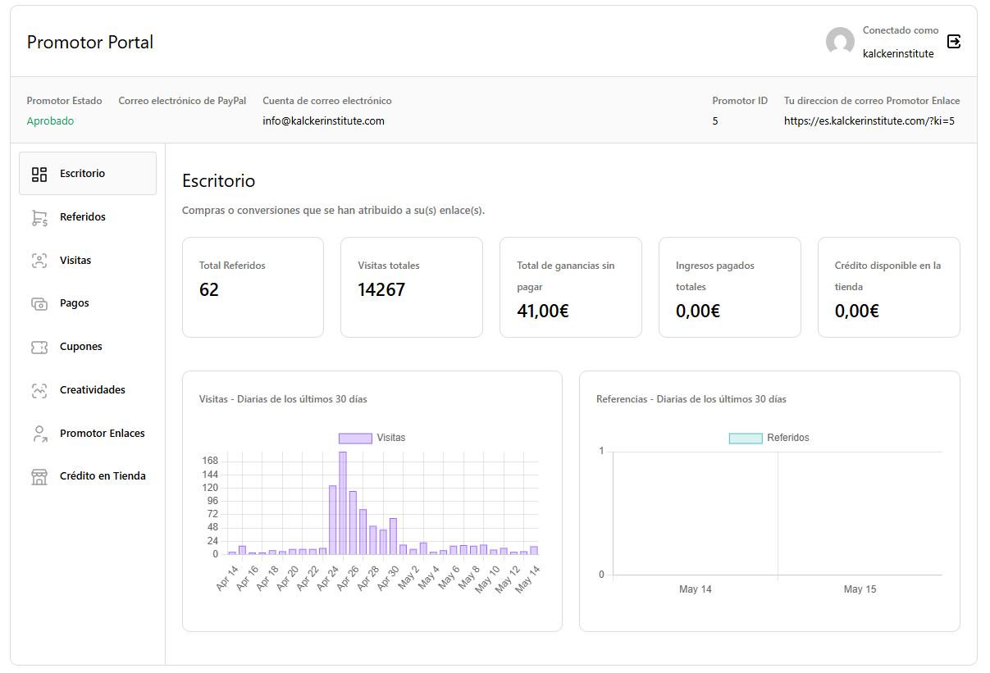This screenshot has width=990, height=673.
Task: Click the user avatar picture
Action: tap(840, 42)
